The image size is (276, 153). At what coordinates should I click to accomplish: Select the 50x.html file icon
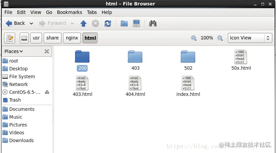[x=241, y=57]
